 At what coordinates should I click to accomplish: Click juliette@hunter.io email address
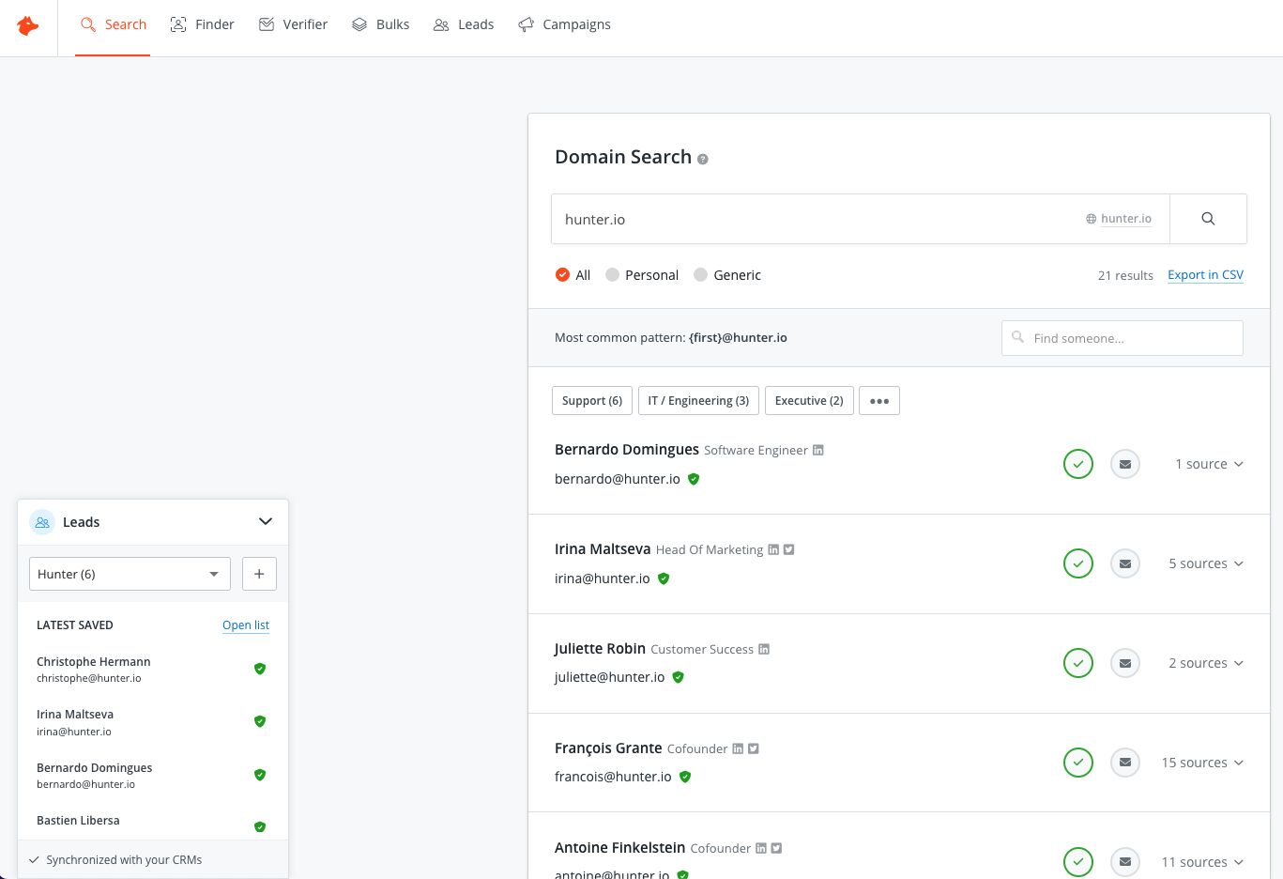610,677
